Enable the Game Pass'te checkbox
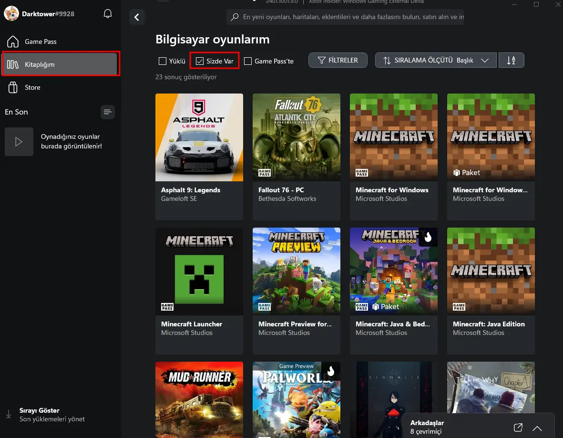This screenshot has width=563, height=438. click(248, 61)
